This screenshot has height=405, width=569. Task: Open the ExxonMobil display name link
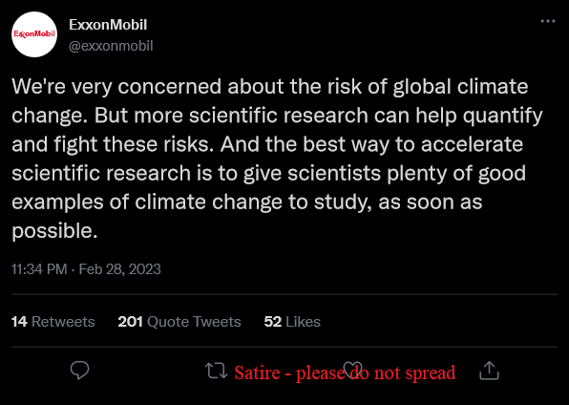point(108,25)
